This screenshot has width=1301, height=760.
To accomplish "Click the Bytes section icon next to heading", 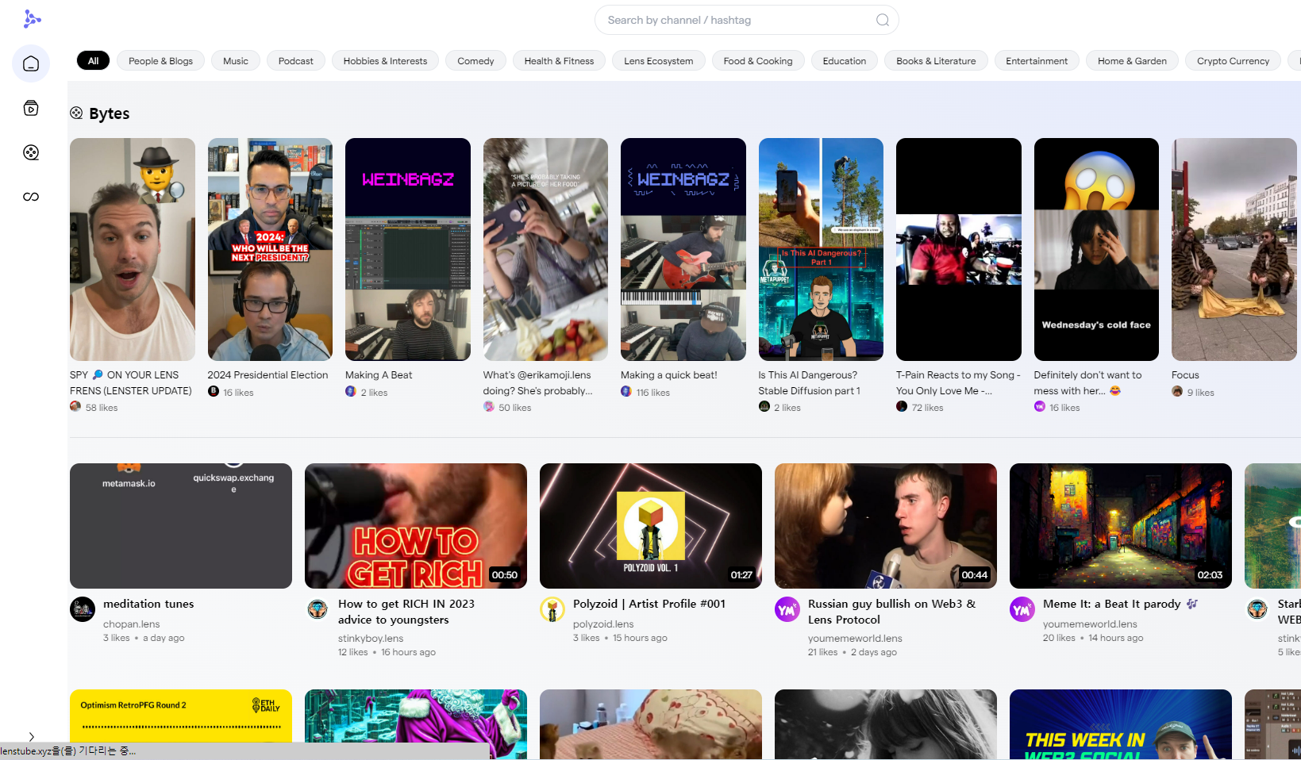I will click(x=76, y=113).
